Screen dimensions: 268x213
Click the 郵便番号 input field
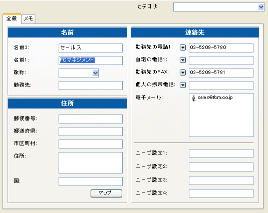pyautogui.click(x=91, y=119)
